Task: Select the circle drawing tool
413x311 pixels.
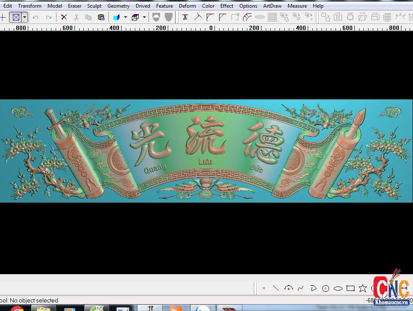Action: coord(326,288)
